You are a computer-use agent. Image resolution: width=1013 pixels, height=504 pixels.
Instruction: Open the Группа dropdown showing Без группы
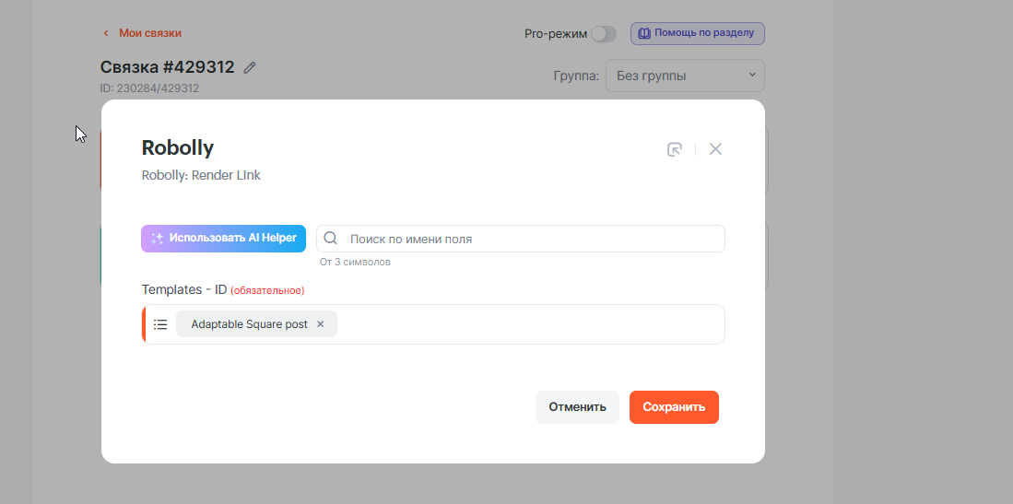pyautogui.click(x=684, y=76)
